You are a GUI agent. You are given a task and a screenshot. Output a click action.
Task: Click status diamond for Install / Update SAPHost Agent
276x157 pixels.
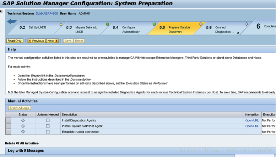(x=23, y=126)
